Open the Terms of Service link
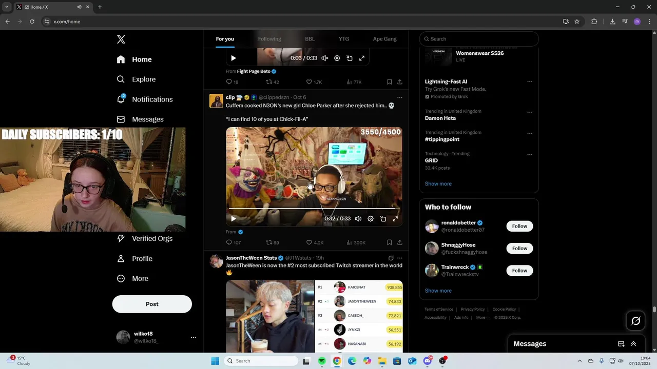Viewport: 657px width, 369px height. pos(439,310)
